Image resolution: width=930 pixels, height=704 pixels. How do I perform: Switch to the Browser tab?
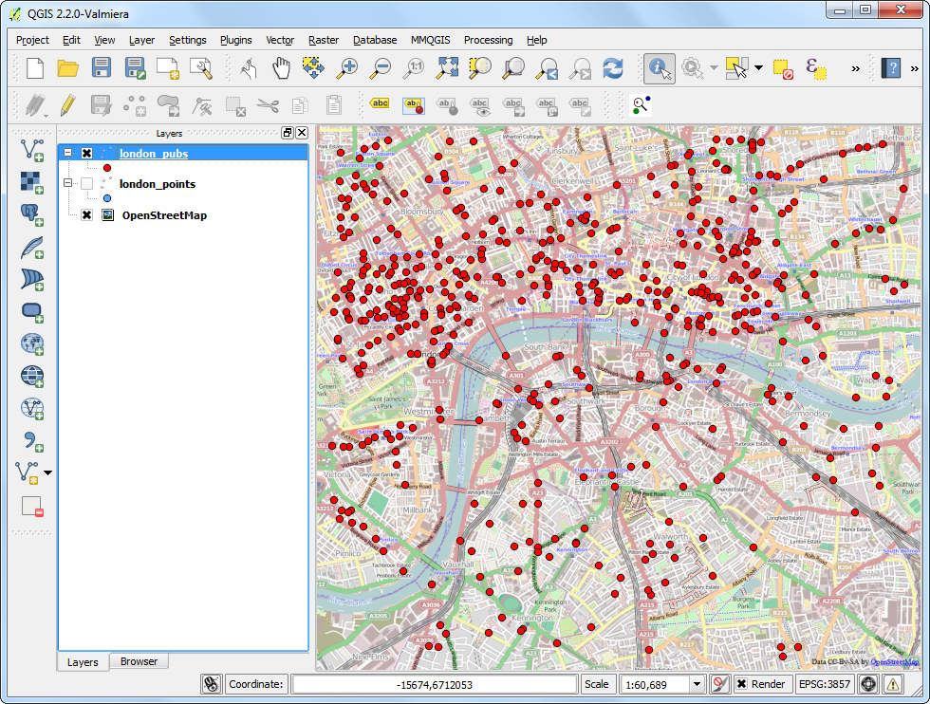click(x=139, y=661)
